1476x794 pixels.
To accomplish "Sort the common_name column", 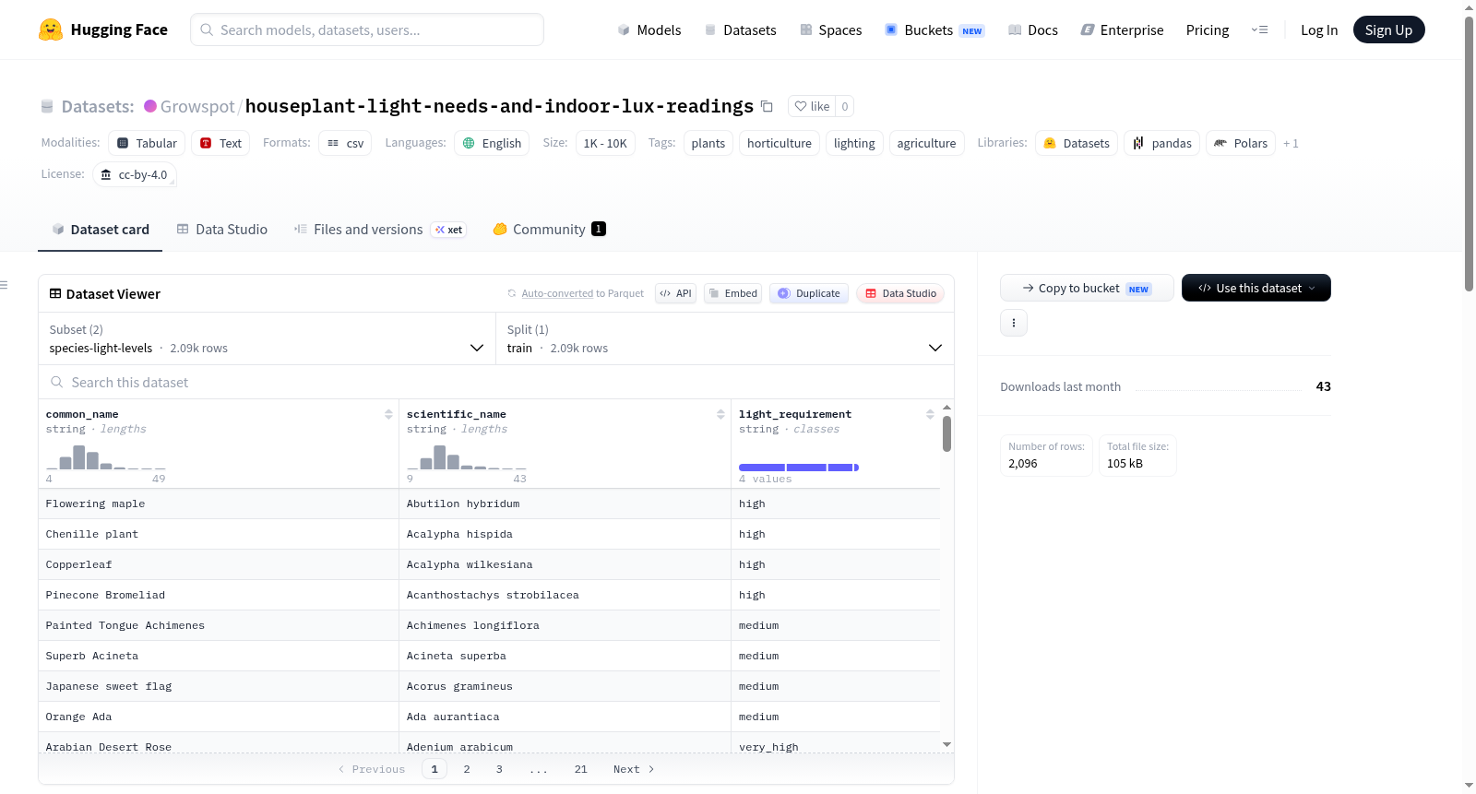I will click(x=388, y=415).
